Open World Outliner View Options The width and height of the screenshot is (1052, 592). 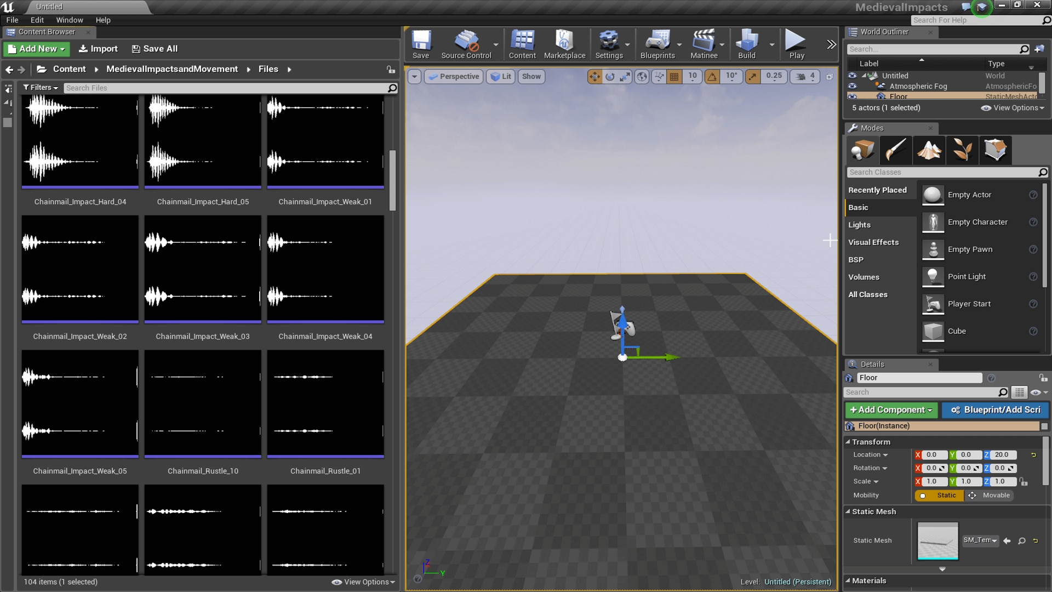pos(1013,108)
